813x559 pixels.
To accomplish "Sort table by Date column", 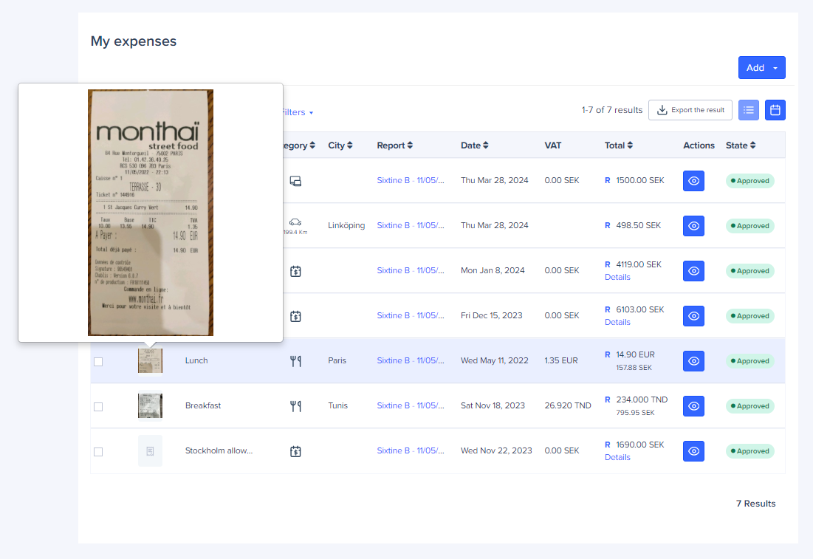I will click(x=474, y=145).
